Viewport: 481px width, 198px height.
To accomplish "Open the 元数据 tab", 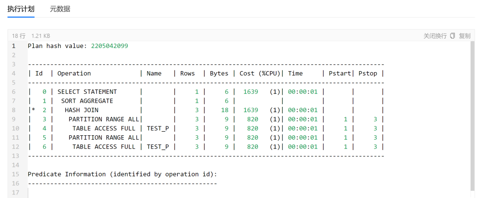I will (60, 9).
